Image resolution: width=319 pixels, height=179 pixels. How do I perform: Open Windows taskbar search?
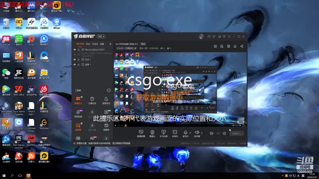[12, 175]
